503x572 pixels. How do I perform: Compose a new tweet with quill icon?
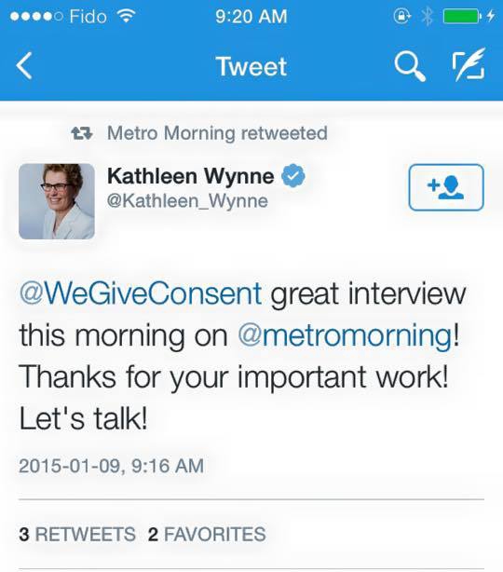[469, 64]
